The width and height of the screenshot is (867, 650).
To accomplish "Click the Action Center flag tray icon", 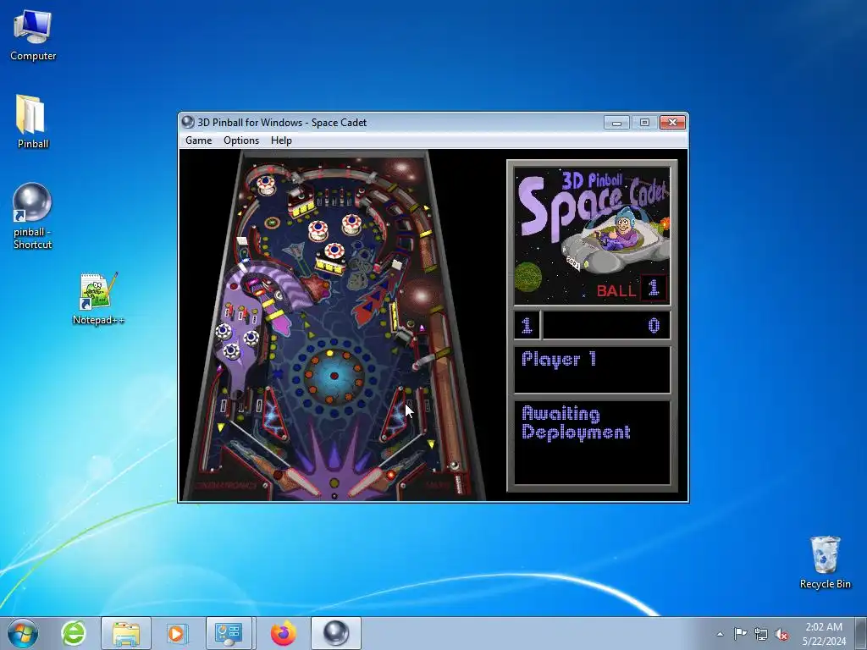I will [x=740, y=633].
